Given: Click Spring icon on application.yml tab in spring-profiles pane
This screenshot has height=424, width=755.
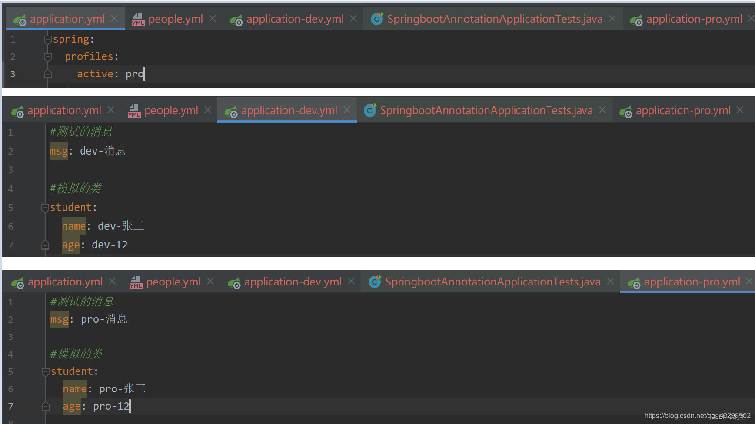Looking at the screenshot, I should [20, 20].
